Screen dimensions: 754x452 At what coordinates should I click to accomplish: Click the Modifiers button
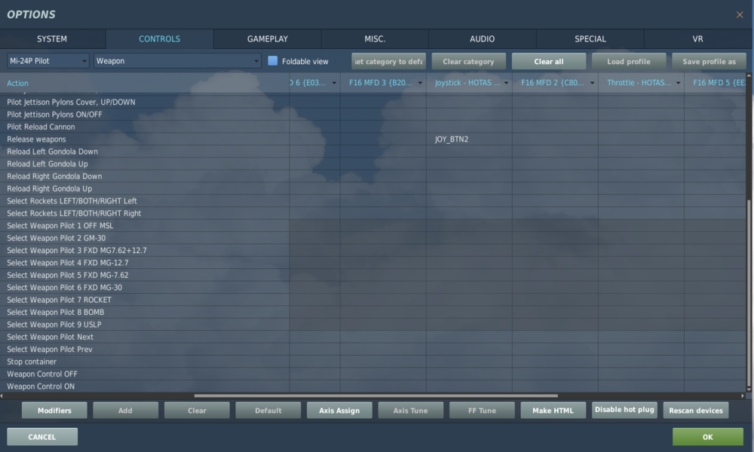tap(54, 411)
